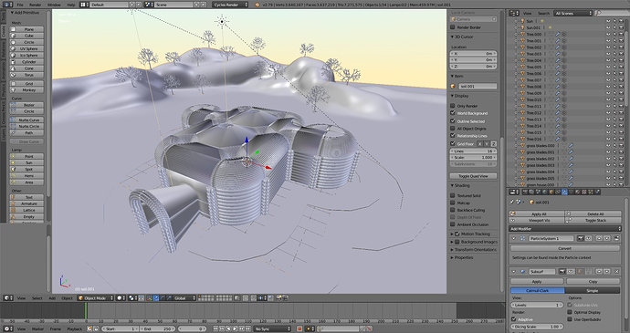630x333 pixels.
Task: Select Catmull-Clark subdivision type
Action: tap(537, 290)
